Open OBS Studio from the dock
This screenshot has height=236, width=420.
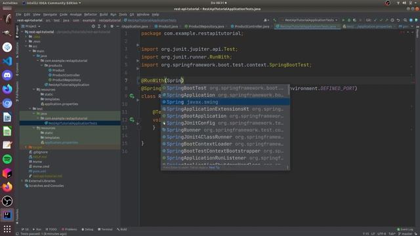tap(7, 201)
